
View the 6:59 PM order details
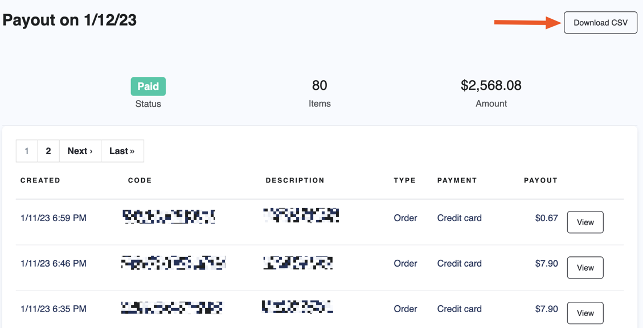[585, 222]
